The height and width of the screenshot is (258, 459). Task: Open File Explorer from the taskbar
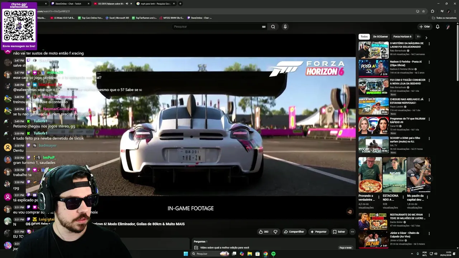click(250, 254)
